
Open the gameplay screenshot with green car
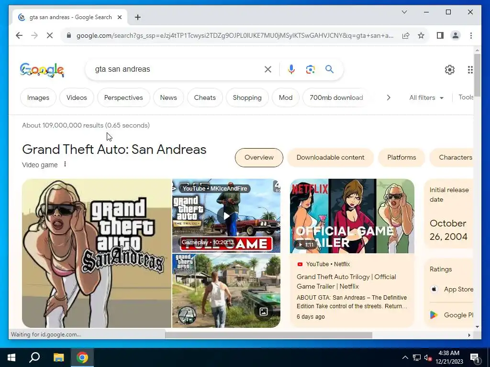pyautogui.click(x=226, y=291)
